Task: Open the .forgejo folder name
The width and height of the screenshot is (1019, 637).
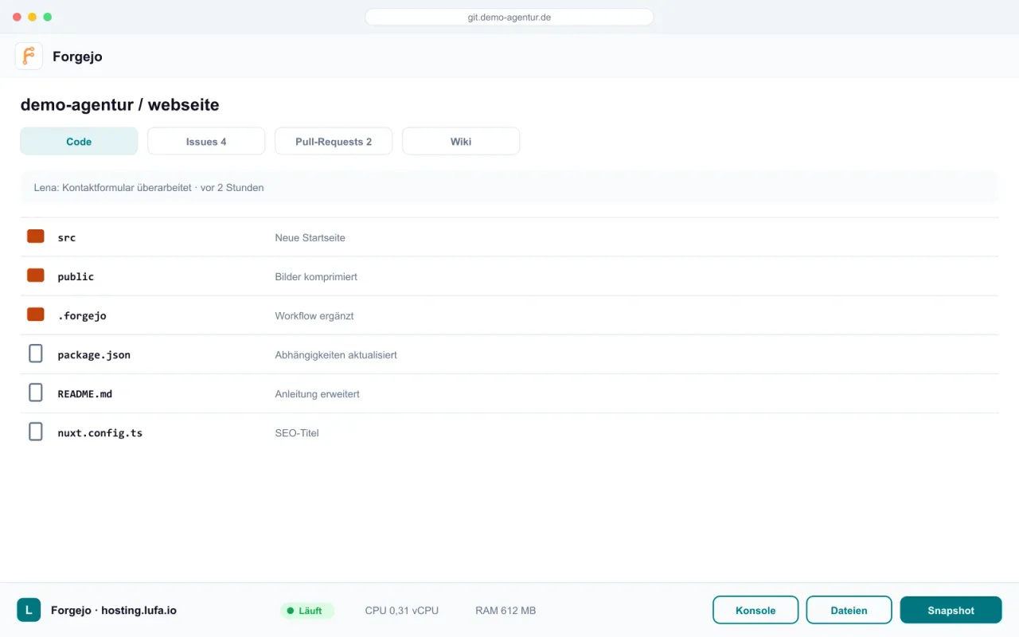Action: pos(82,315)
